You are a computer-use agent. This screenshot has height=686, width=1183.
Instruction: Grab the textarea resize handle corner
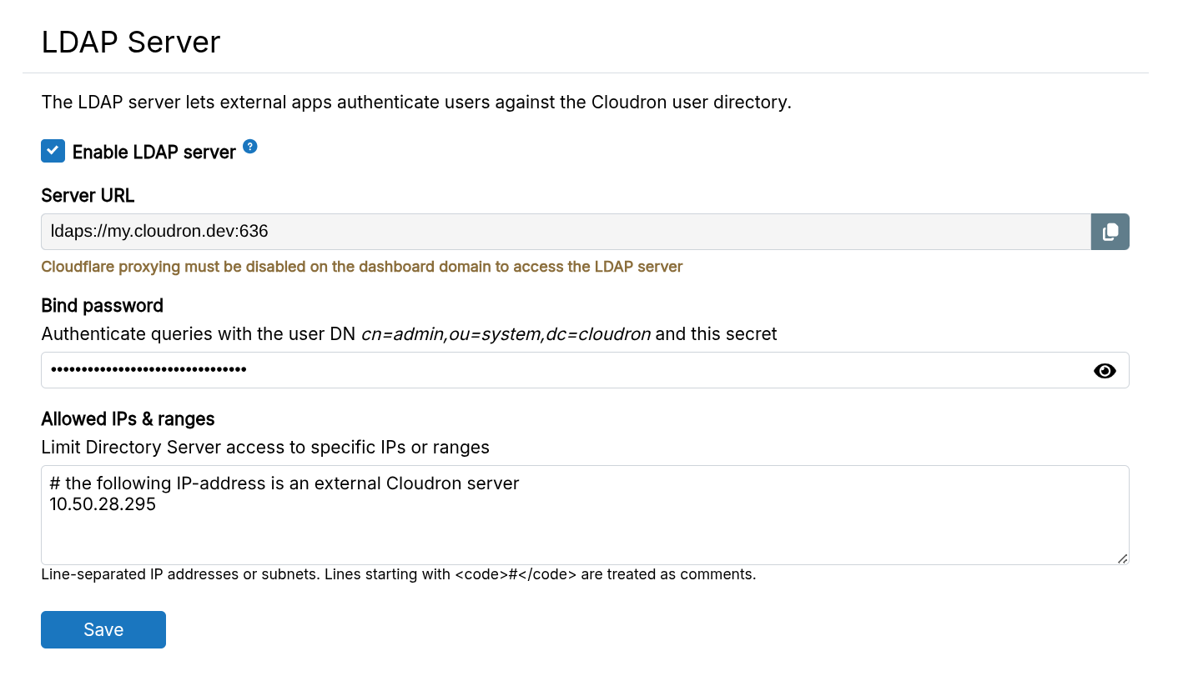click(x=1123, y=558)
